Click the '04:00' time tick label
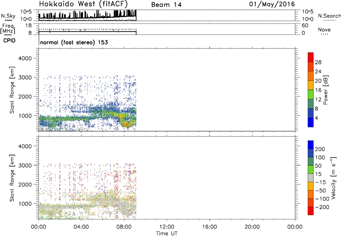 [x=81, y=227]
